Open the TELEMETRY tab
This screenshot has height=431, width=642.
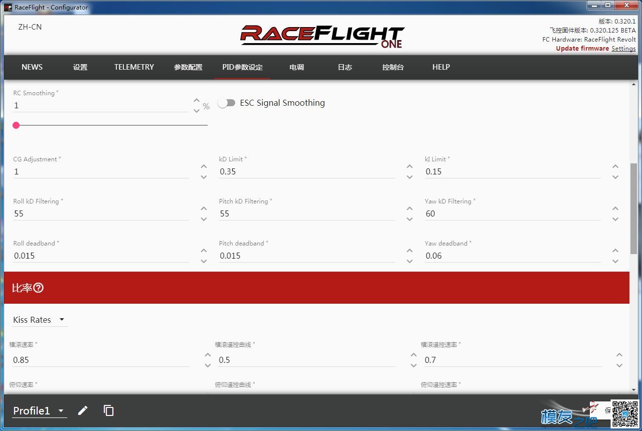(134, 67)
